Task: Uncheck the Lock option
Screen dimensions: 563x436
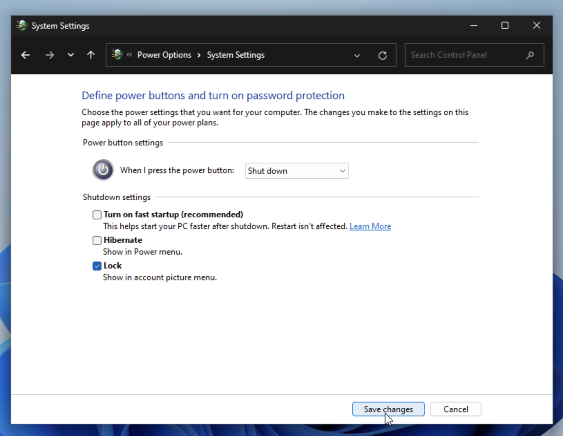Action: (x=97, y=266)
